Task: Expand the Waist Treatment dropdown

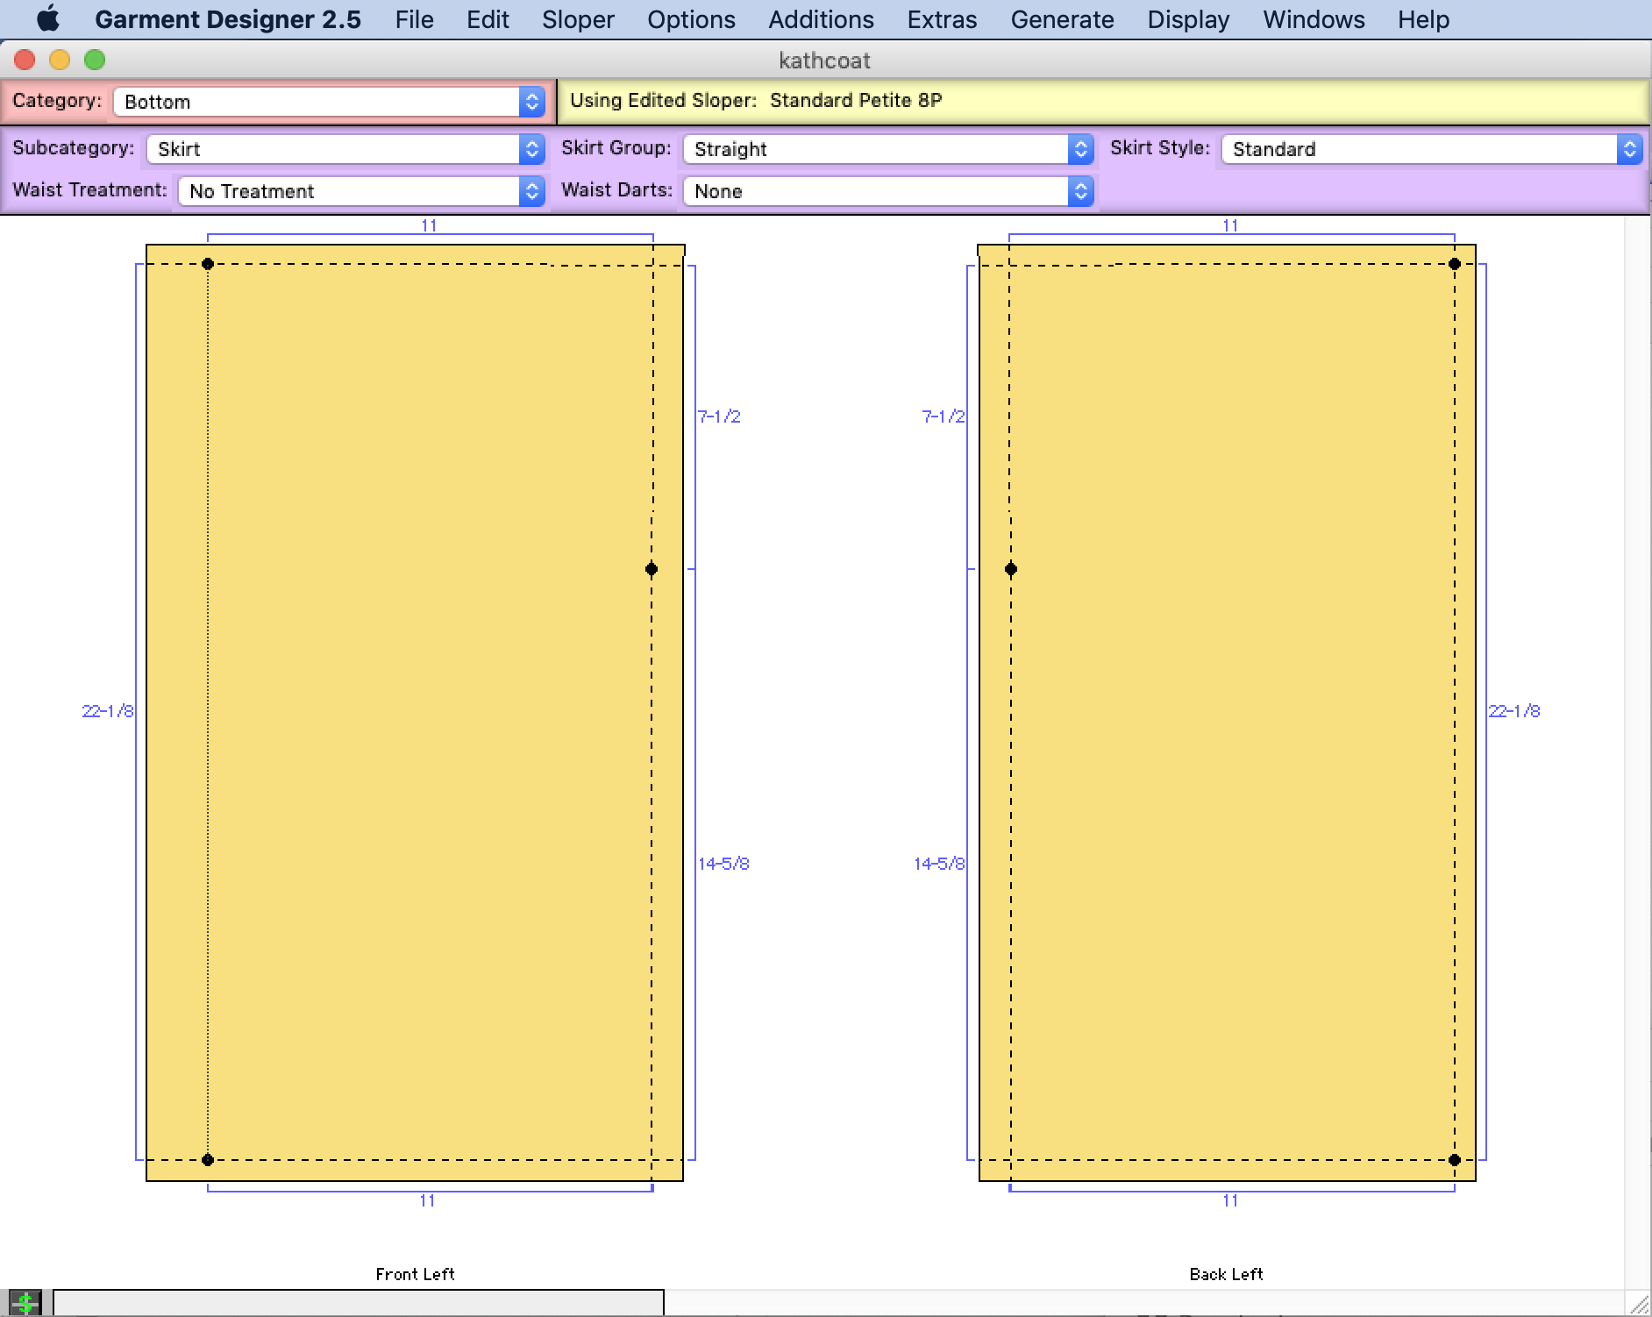Action: coord(361,191)
